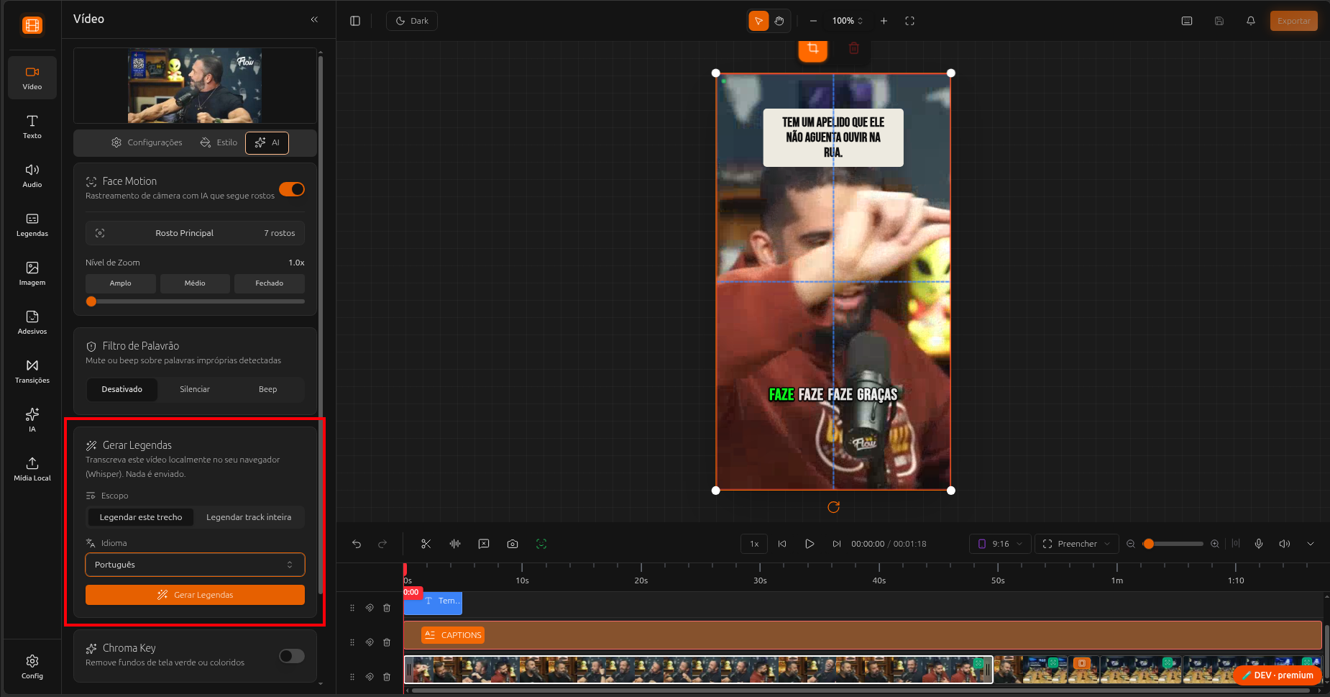Adjust the Nível de Zoom slider
This screenshot has width=1330, height=697.
(195, 301)
